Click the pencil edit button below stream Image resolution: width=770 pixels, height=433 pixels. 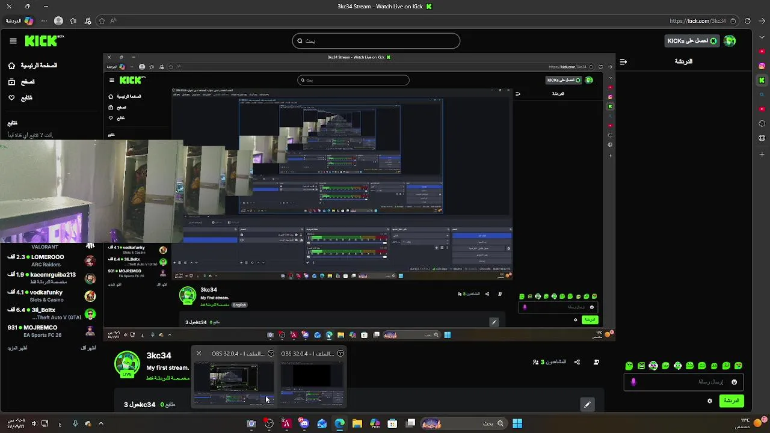(x=587, y=405)
